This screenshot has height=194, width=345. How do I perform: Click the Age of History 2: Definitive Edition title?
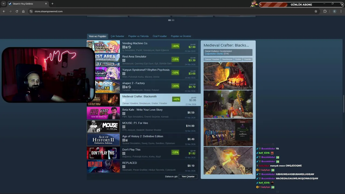coord(143,136)
